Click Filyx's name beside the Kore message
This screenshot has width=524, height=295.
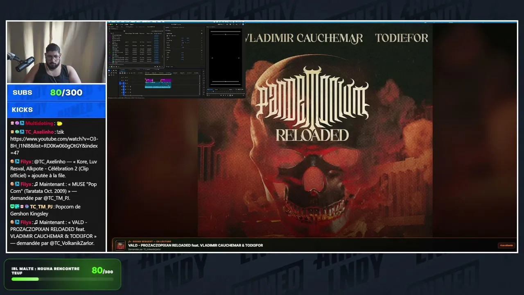pyautogui.click(x=26, y=162)
